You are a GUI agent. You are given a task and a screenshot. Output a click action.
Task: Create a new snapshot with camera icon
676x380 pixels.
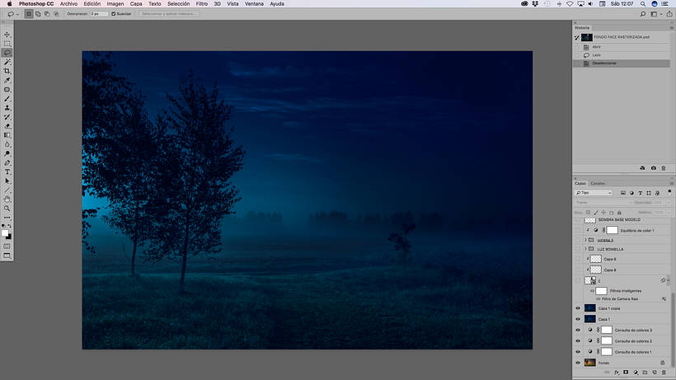coord(653,168)
